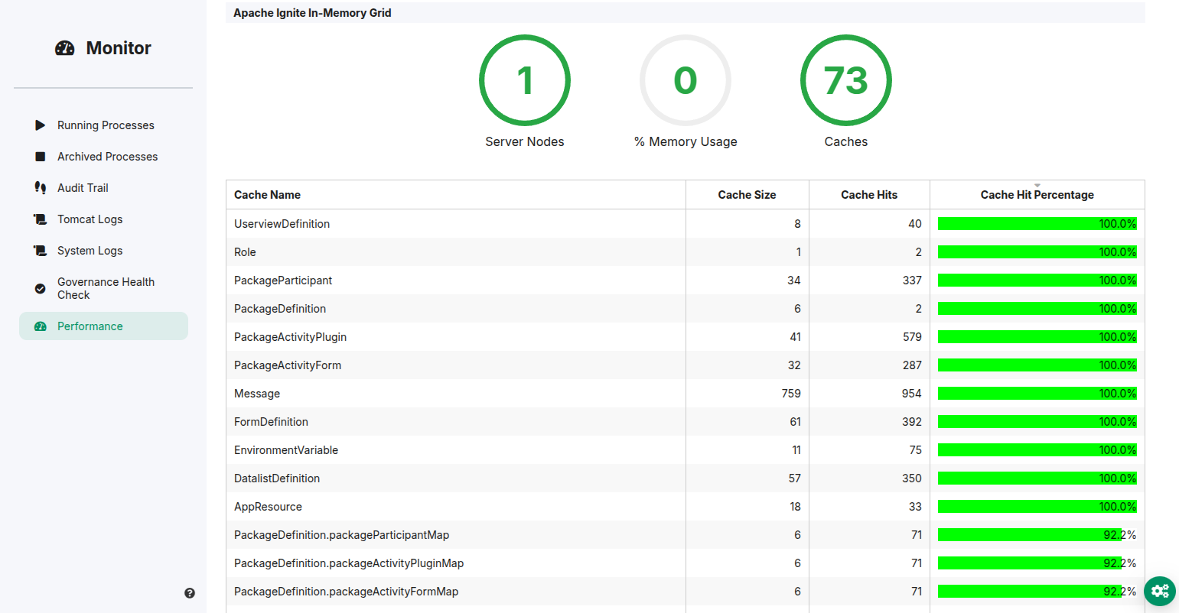Click the Server Nodes circle gauge
Screen dimensions: 1179x613
[525, 80]
